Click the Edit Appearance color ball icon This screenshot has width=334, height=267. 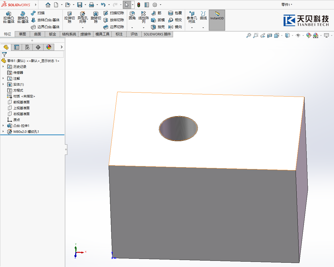[309, 35]
